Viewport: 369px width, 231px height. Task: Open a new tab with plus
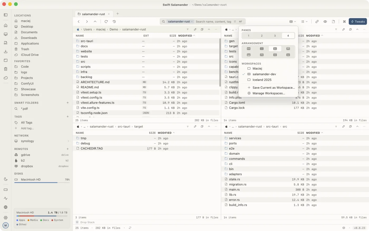pos(118,14)
